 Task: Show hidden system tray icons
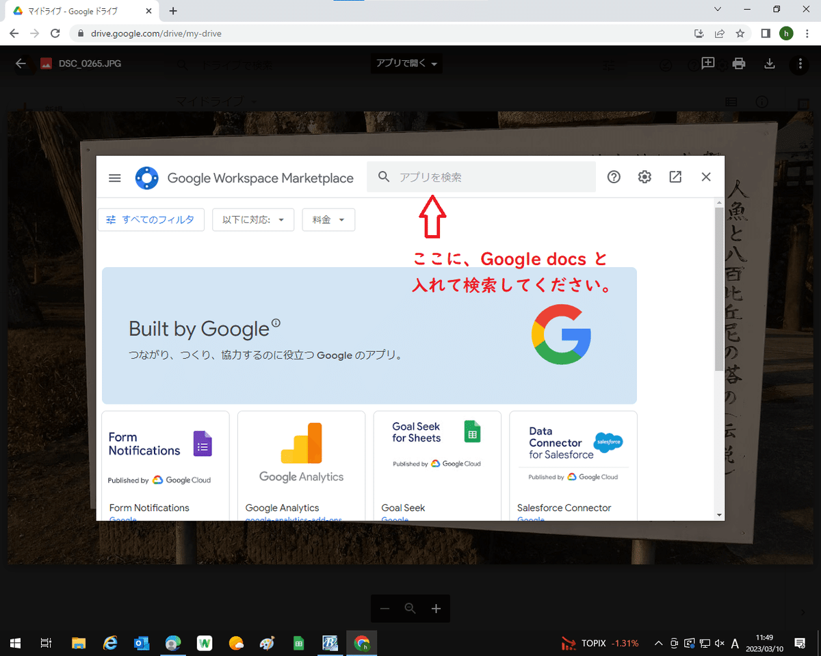click(658, 643)
